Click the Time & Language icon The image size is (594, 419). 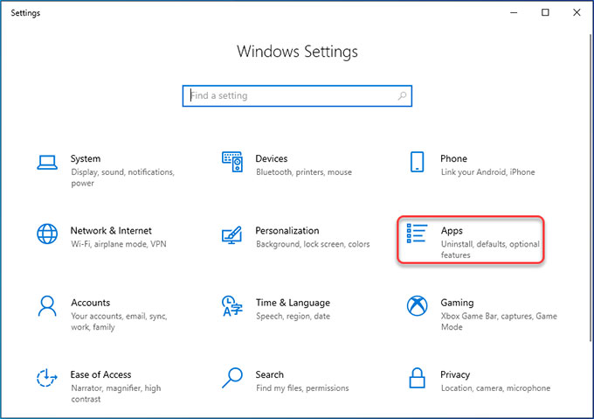(x=231, y=306)
